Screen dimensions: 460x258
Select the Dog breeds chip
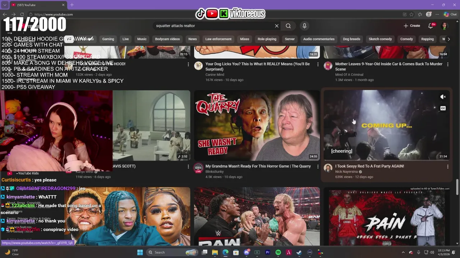coord(351,39)
